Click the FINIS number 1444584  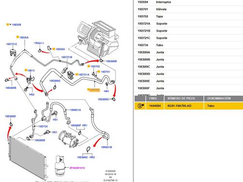(155, 106)
